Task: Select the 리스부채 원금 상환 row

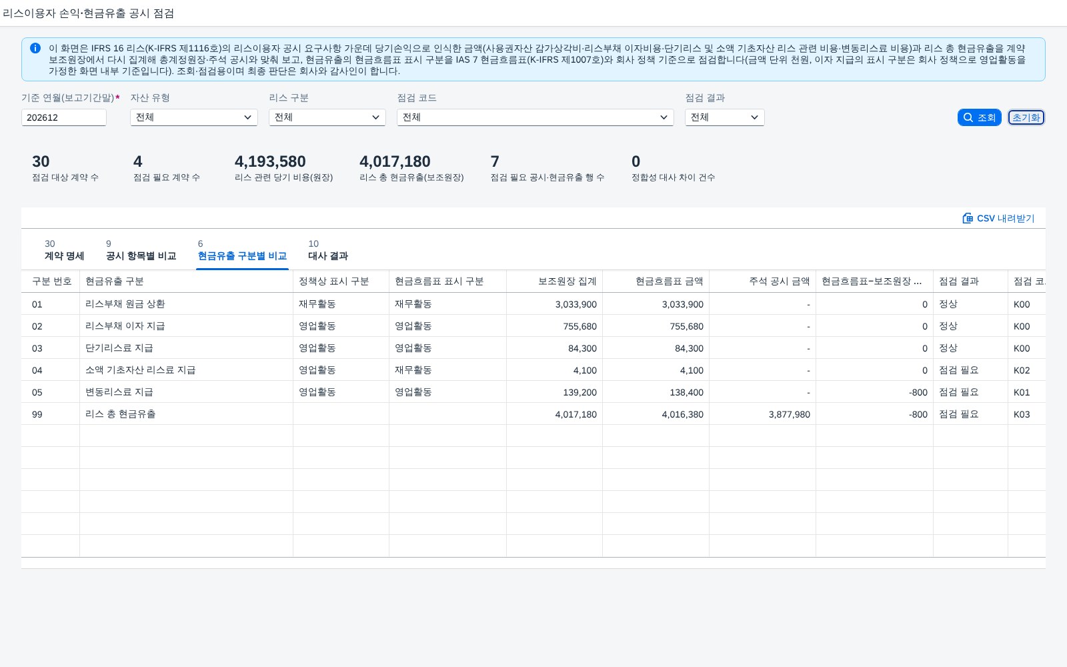Action: pyautogui.click(x=533, y=304)
